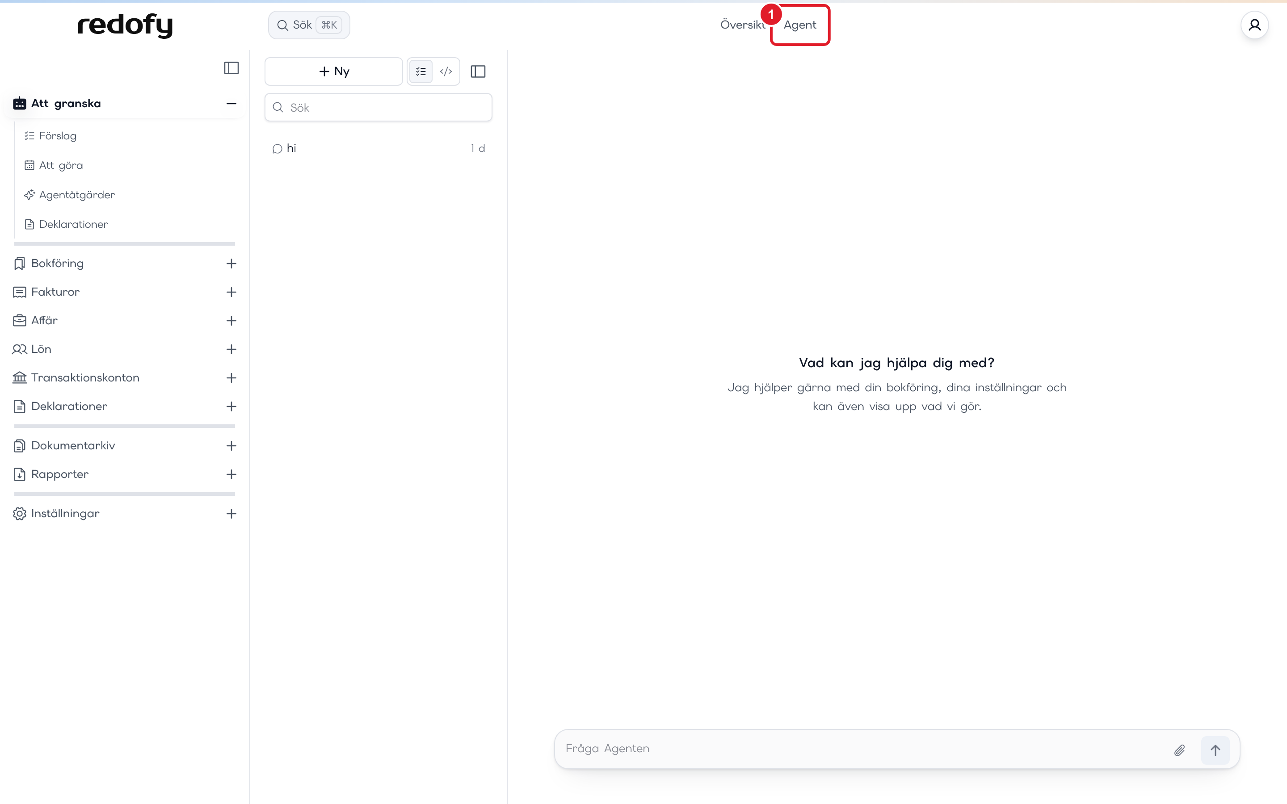The width and height of the screenshot is (1287, 804).
Task: Focus the conversation Sök field
Action: point(379,107)
